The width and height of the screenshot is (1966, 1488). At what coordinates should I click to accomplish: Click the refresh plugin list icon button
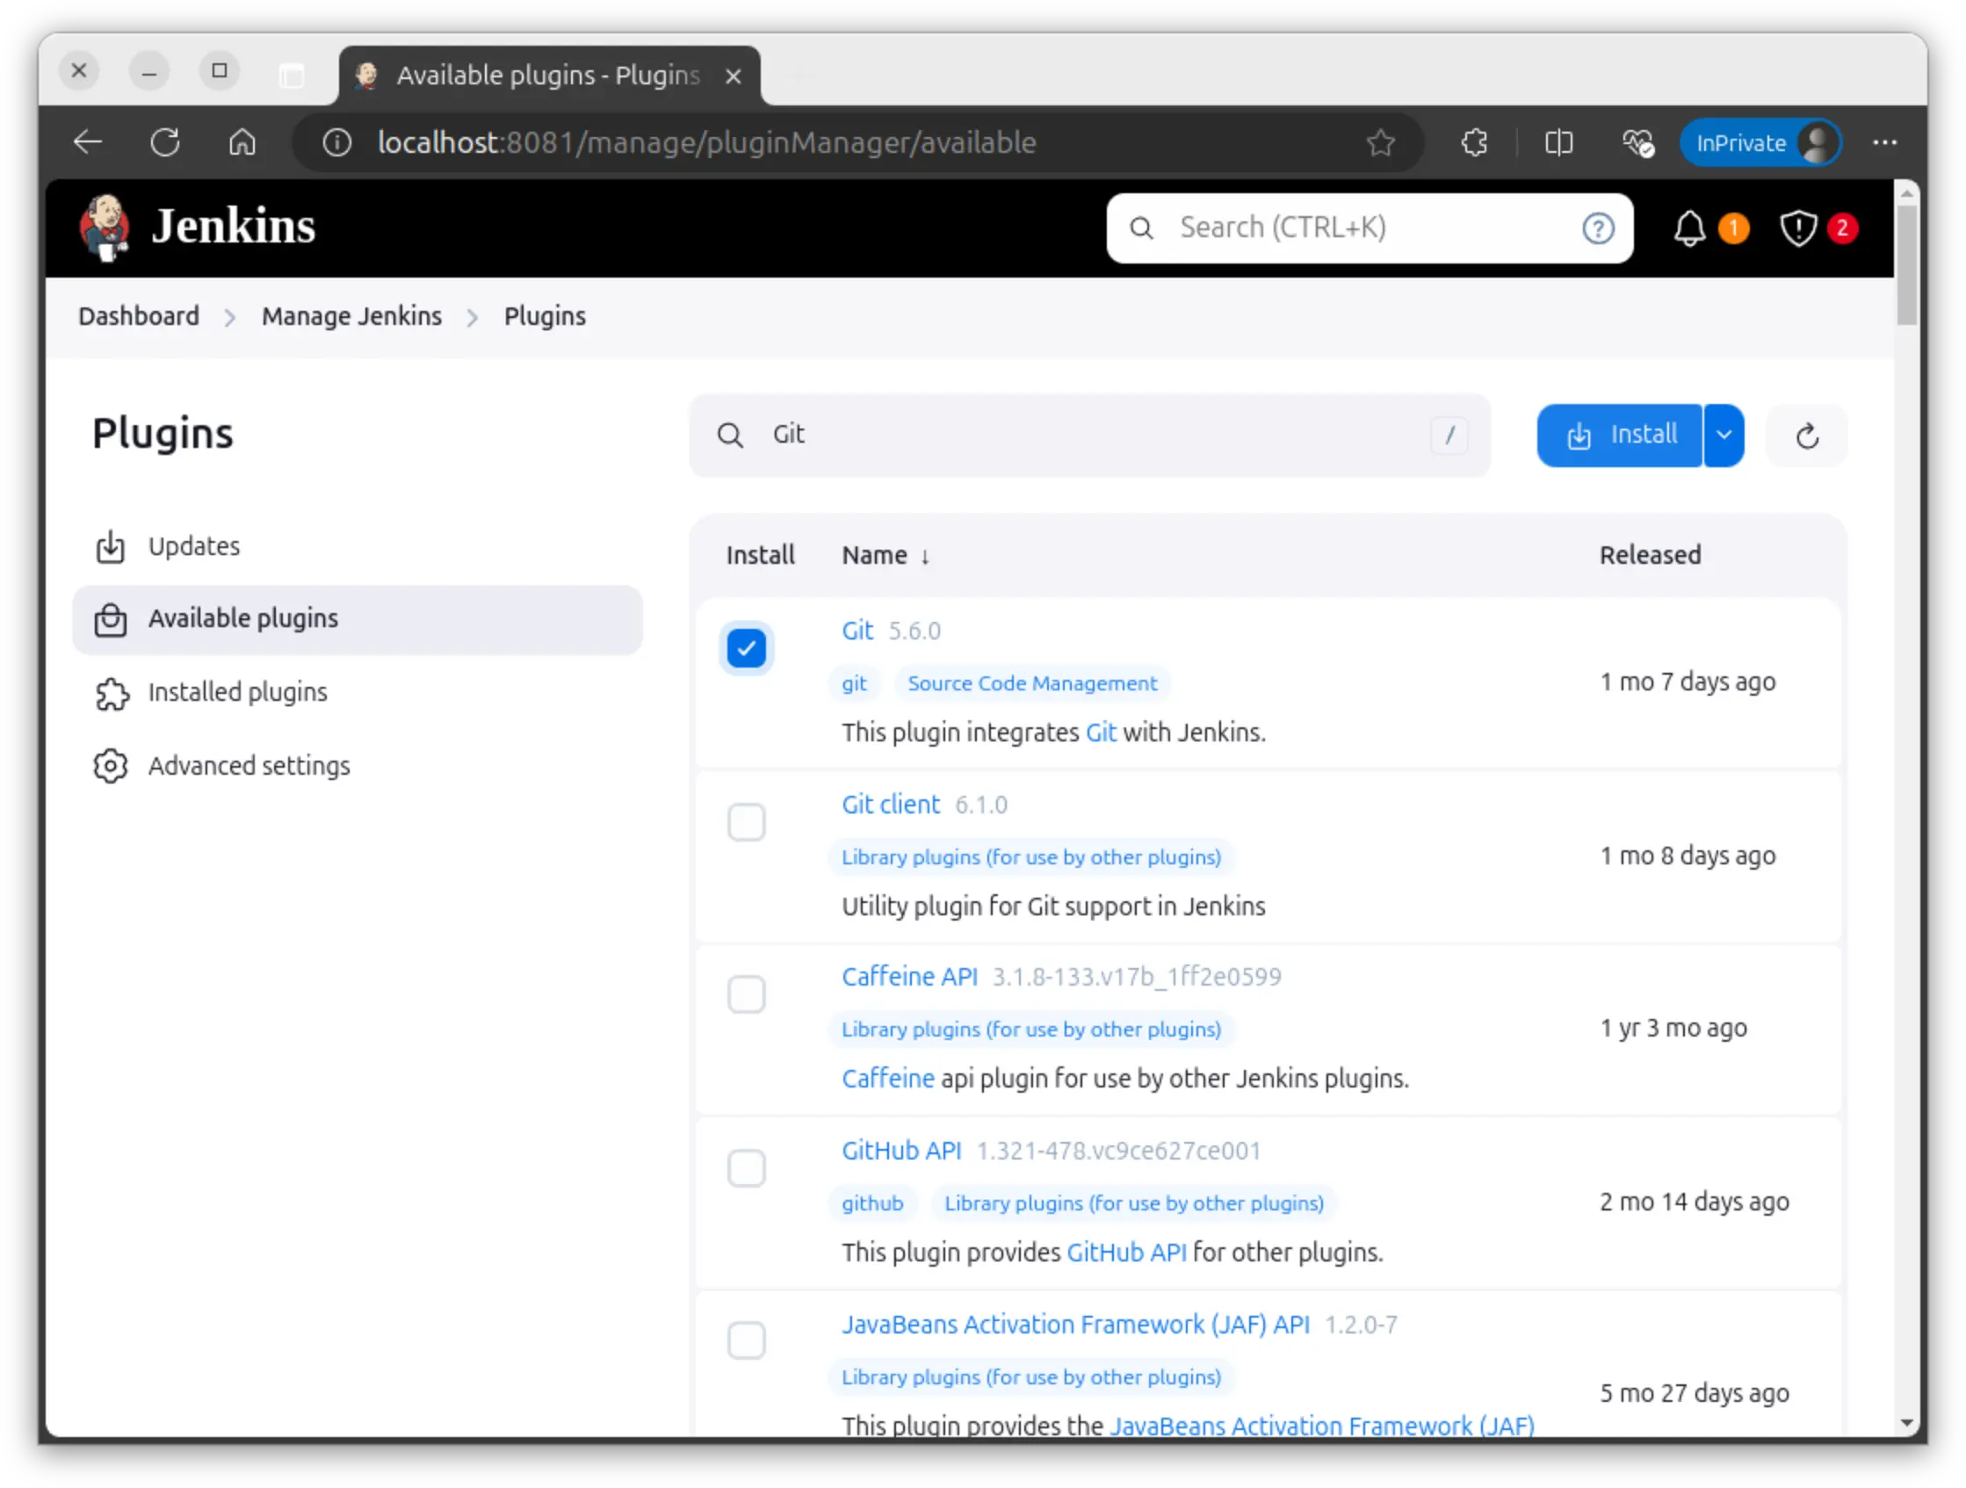point(1806,436)
